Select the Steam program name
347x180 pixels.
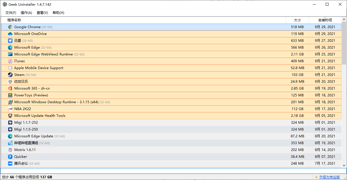pyautogui.click(x=19, y=75)
